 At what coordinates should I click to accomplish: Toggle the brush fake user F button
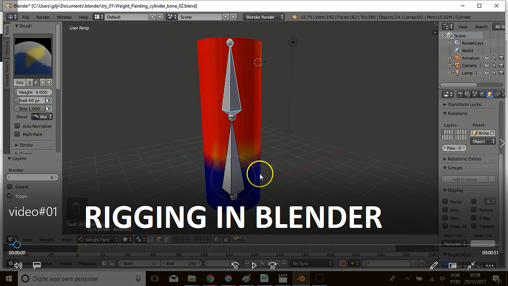(x=36, y=83)
